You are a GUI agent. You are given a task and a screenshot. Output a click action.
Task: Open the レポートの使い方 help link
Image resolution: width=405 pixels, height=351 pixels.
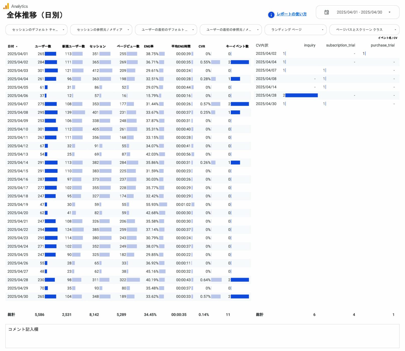pyautogui.click(x=291, y=14)
